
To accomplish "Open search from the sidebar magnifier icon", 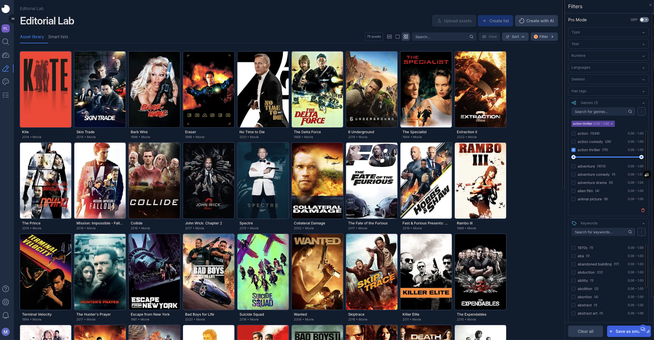I will 6,42.
